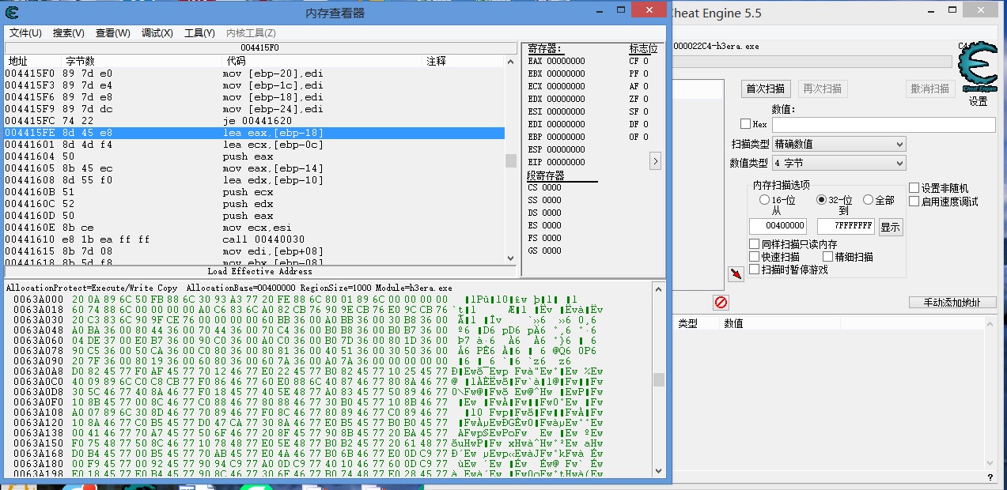The image size is (1007, 490).
Task: Click the disassembler scrollbar thumb
Action: tap(511, 160)
